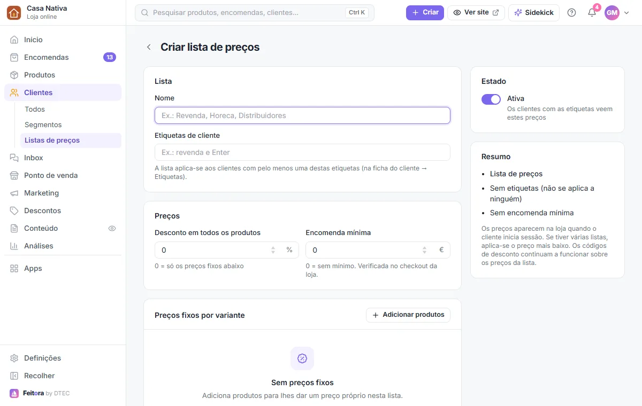Click the 'Preços fixos por variante' heading

coord(200,315)
